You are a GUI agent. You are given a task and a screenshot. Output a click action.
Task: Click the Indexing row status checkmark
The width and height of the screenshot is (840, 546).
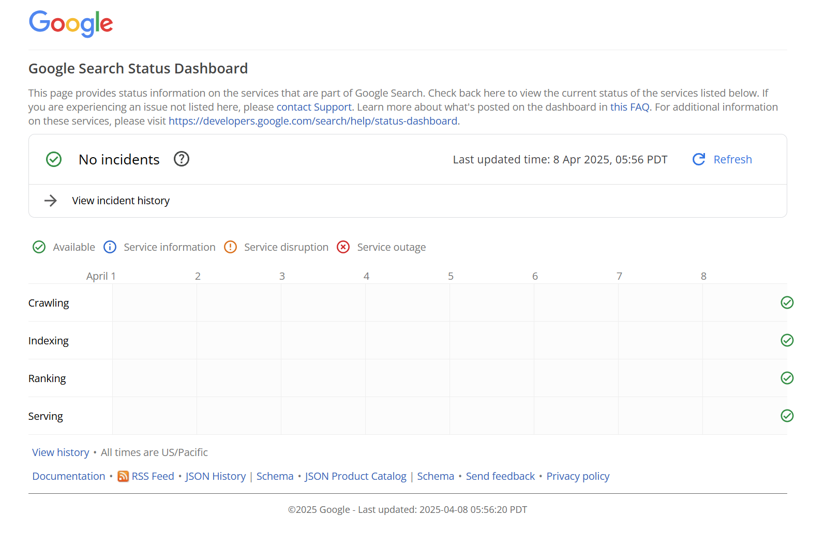(787, 340)
